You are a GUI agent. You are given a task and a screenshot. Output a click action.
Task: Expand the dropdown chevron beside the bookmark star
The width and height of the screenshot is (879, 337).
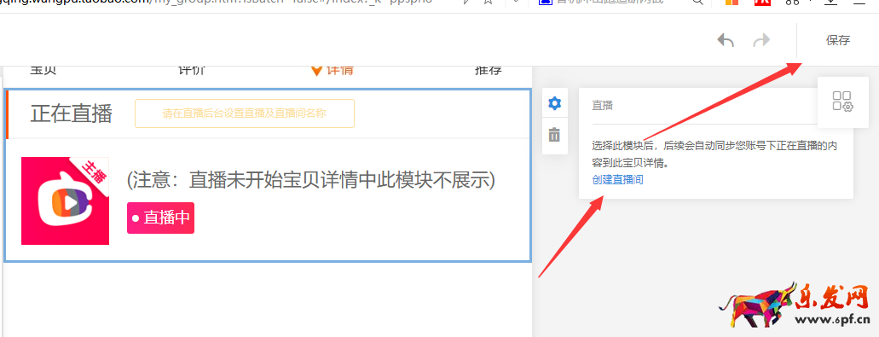(x=517, y=3)
